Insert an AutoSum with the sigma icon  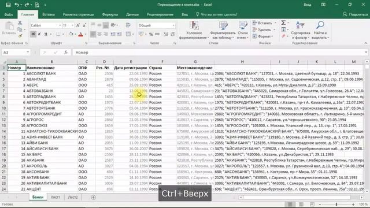click(283, 23)
